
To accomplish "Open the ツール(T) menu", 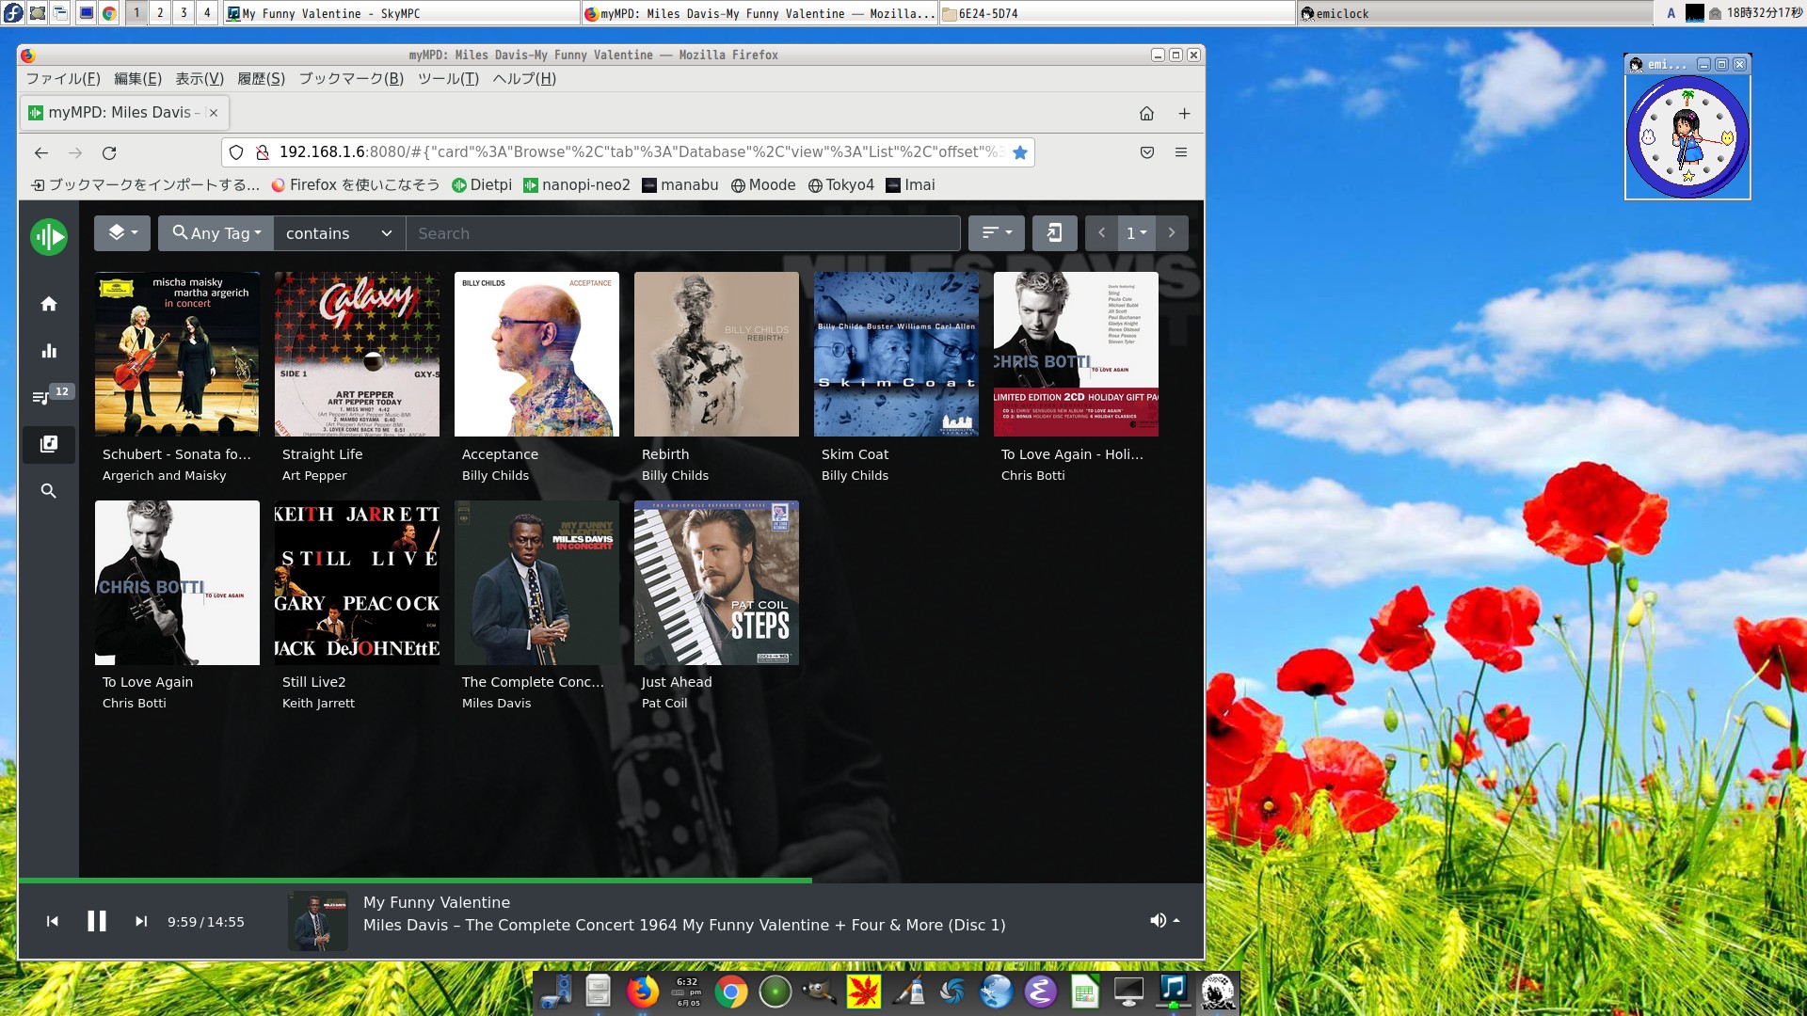I will click(448, 79).
